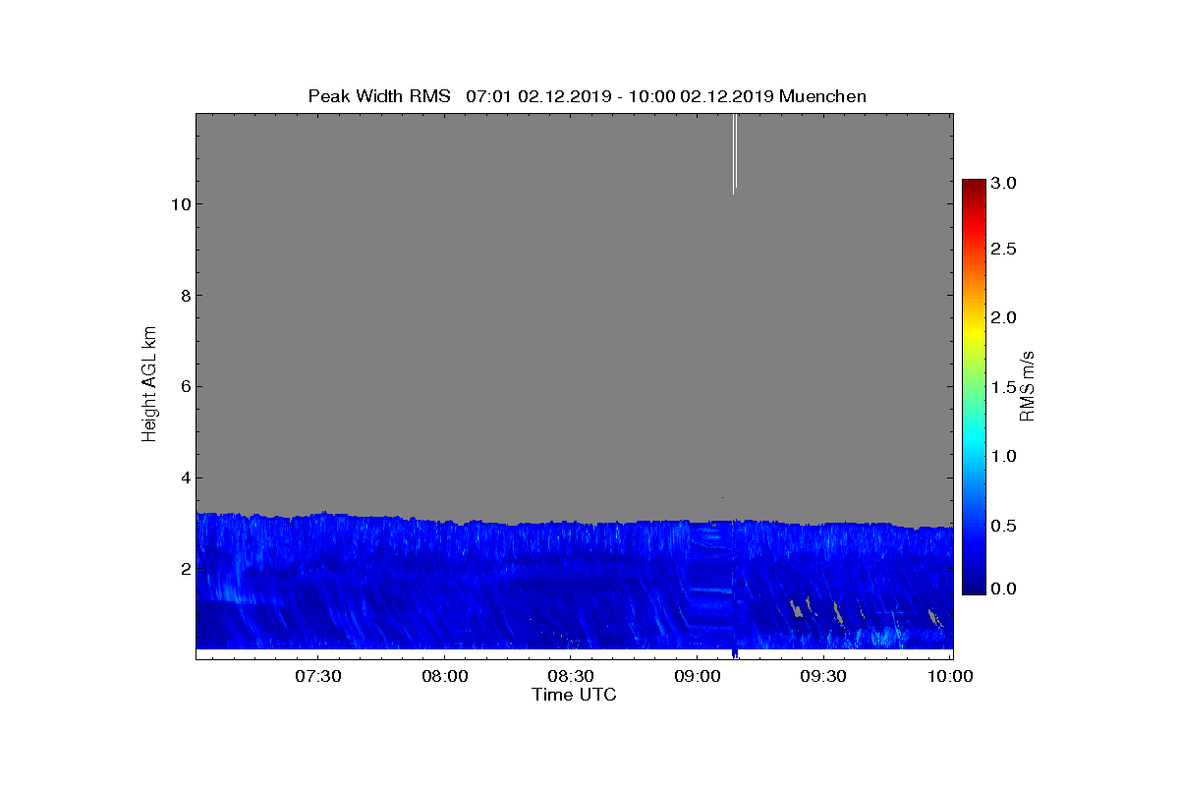This screenshot has width=1179, height=786.
Task: Click the 'RMS m/s' colorbar label
Action: [x=1027, y=386]
